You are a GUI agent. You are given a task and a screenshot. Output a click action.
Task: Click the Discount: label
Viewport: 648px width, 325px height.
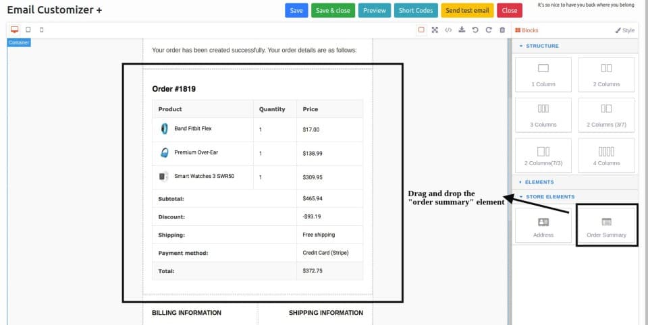click(171, 217)
